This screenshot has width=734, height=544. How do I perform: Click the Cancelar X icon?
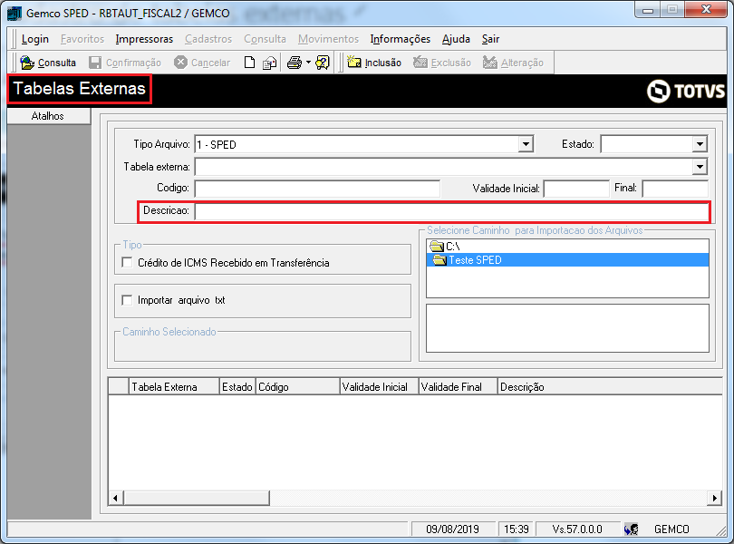(180, 63)
